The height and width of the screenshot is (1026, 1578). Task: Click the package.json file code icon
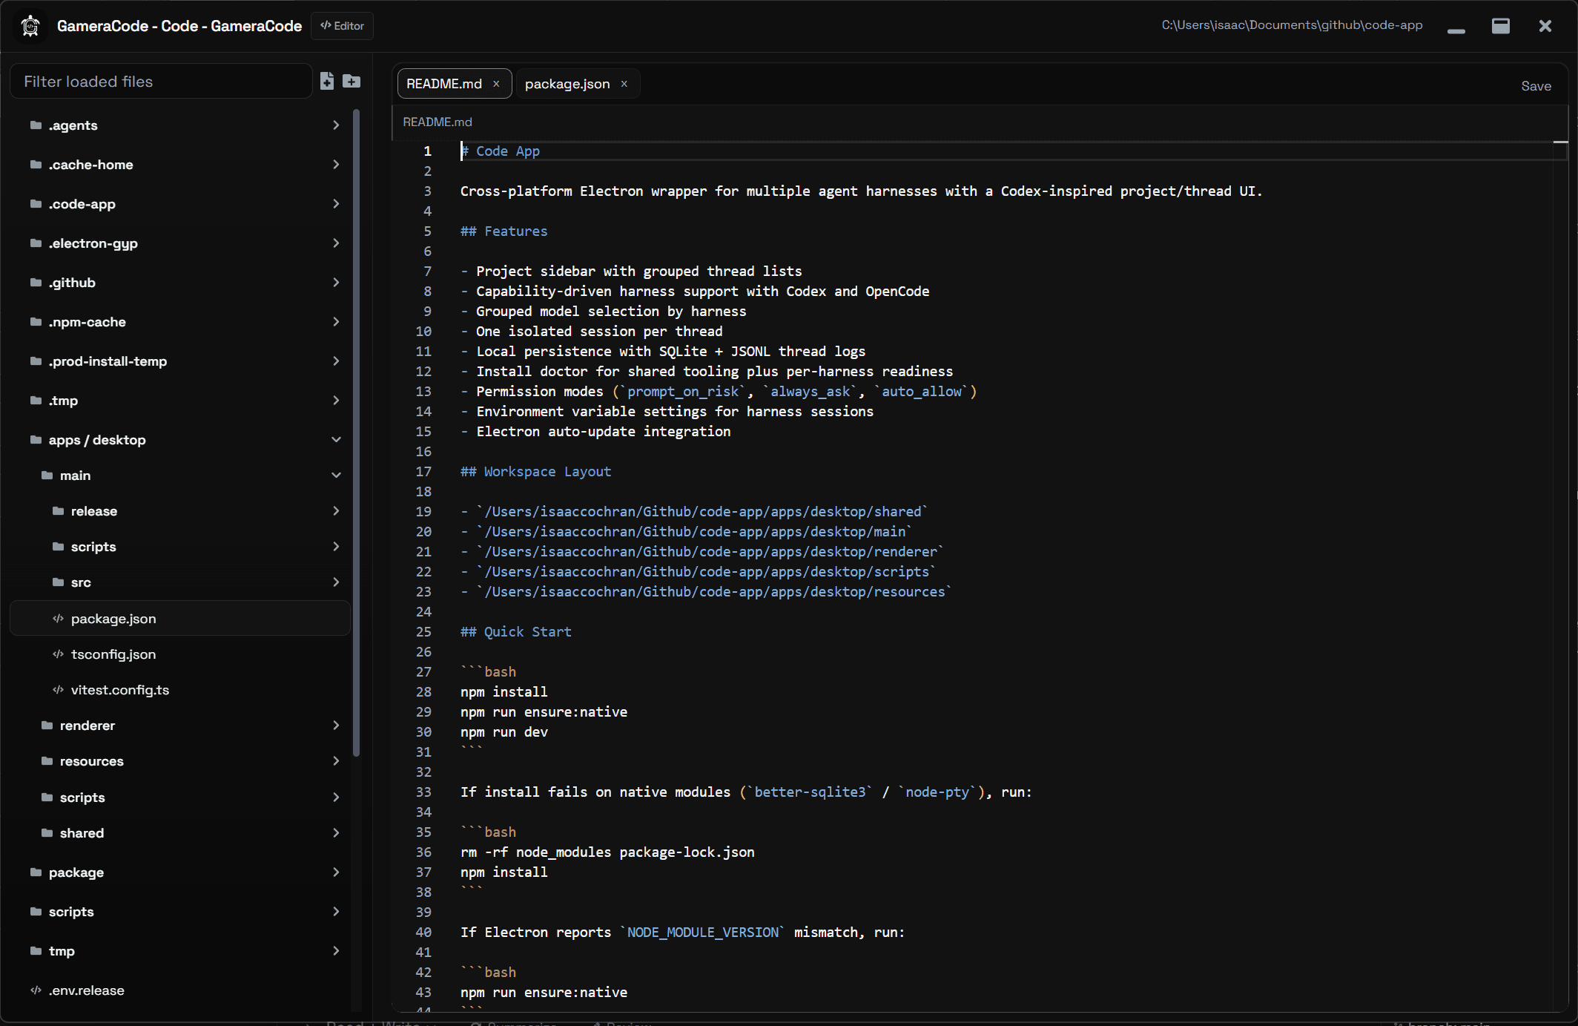pos(58,618)
